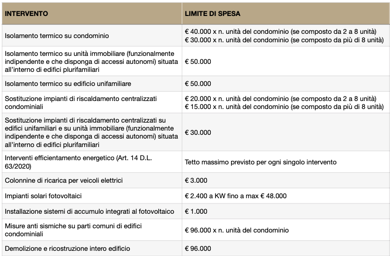The width and height of the screenshot is (390, 256).
Task: Select the € 30.000 spending limit cell
Action: pyautogui.click(x=198, y=132)
